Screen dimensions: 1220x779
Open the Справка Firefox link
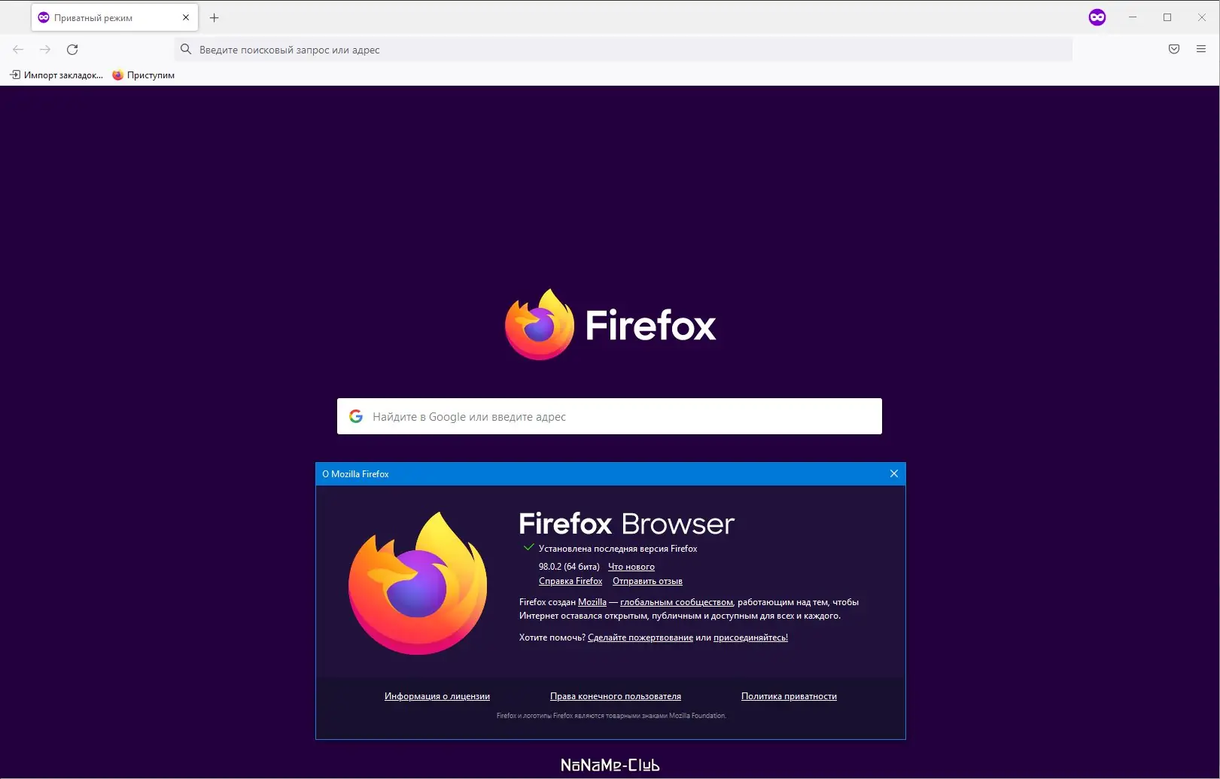point(570,581)
